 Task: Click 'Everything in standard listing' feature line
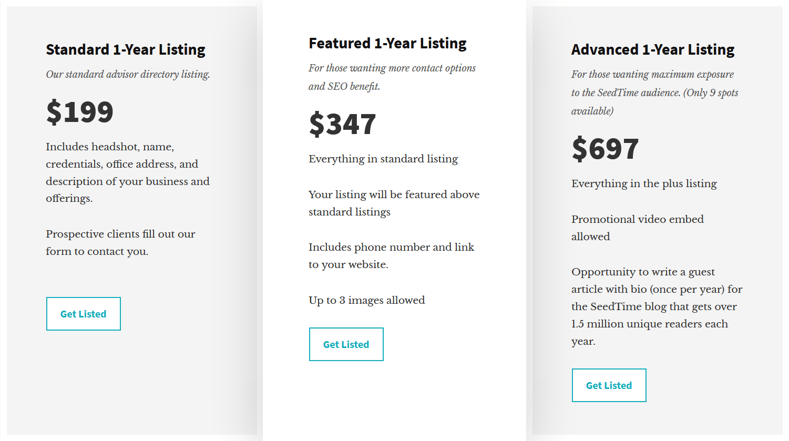383,159
